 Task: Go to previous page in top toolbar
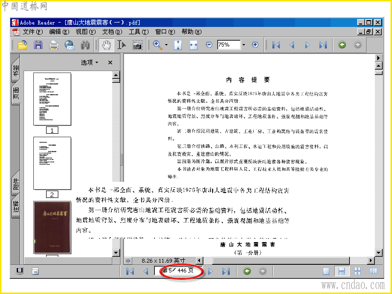pos(292,45)
